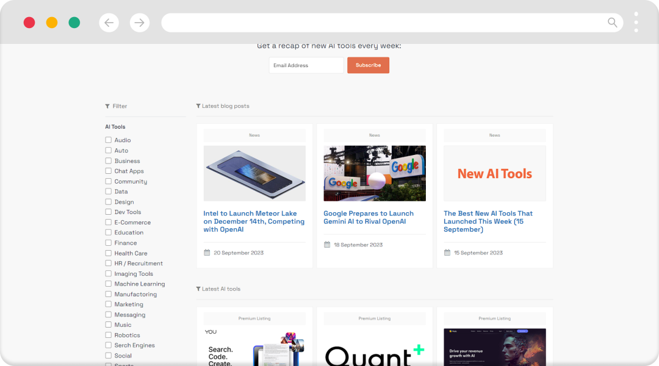Click the '15 September 2023' date text
Screen dimensions: 659x366
(x=478, y=253)
